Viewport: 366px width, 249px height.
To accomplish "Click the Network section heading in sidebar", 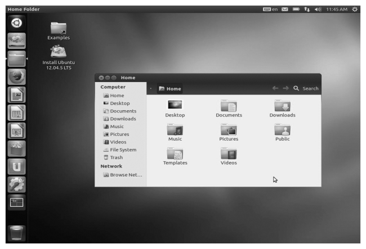I will 111,166.
